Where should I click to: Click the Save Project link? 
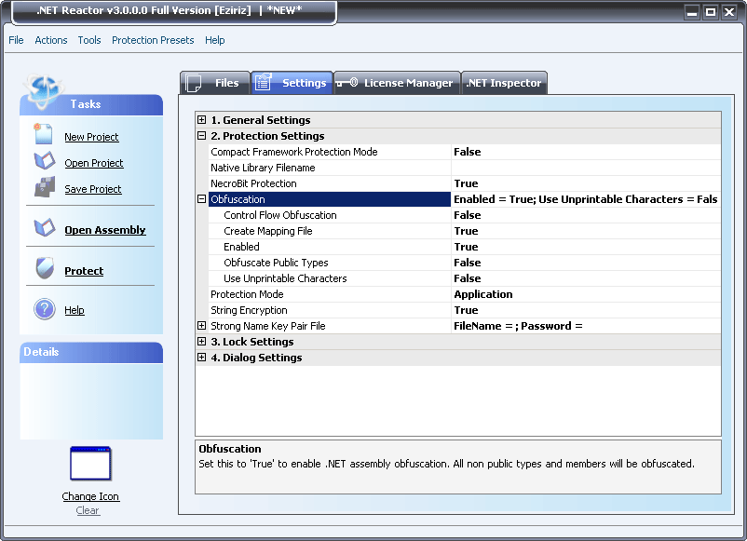(93, 189)
